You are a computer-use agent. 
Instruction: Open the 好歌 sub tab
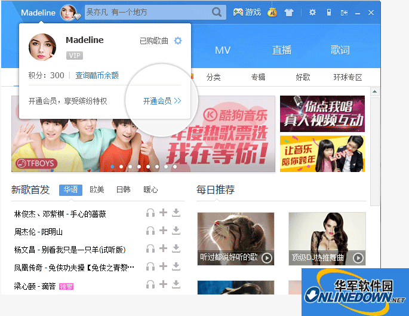tap(303, 77)
